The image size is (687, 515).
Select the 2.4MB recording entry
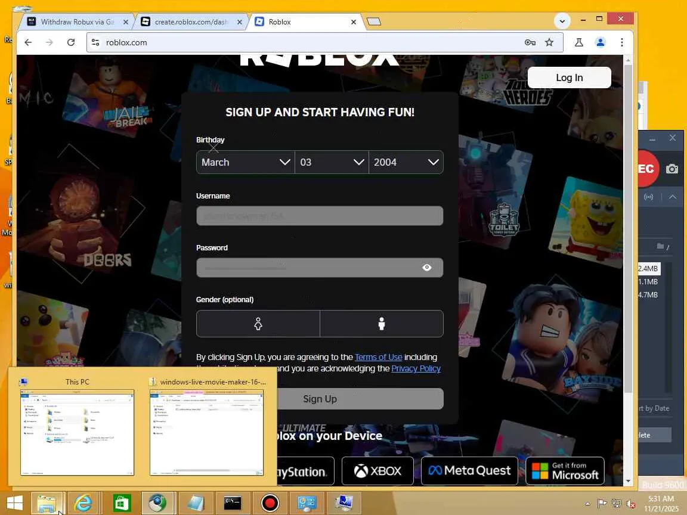tap(649, 268)
